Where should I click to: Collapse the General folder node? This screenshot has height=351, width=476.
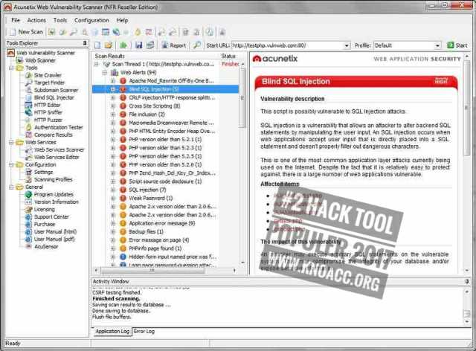tap(12, 187)
